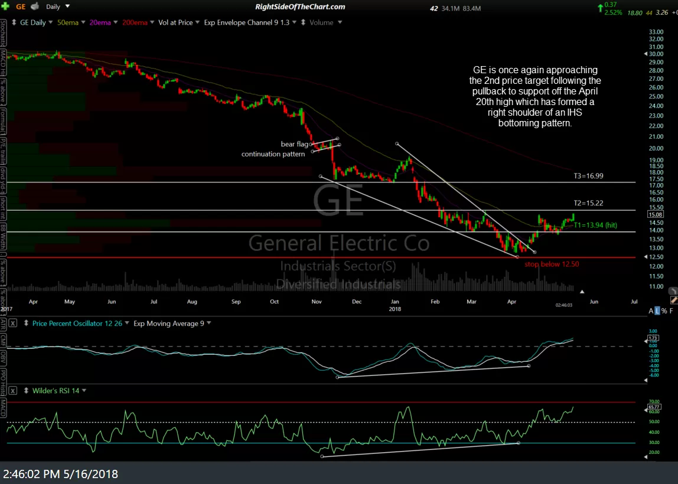Select the T1=13.94 (hit) label
This screenshot has width=678, height=484.
[x=595, y=225]
